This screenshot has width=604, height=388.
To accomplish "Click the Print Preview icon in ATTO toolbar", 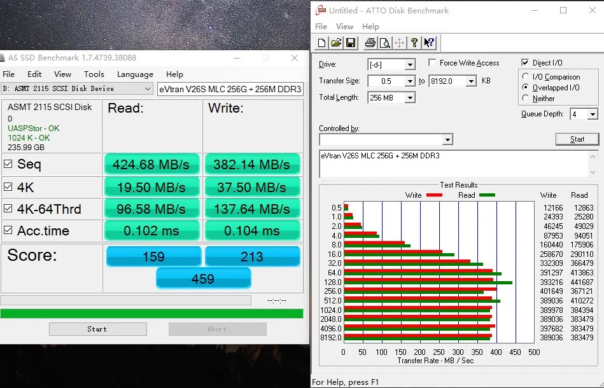I will 385,43.
